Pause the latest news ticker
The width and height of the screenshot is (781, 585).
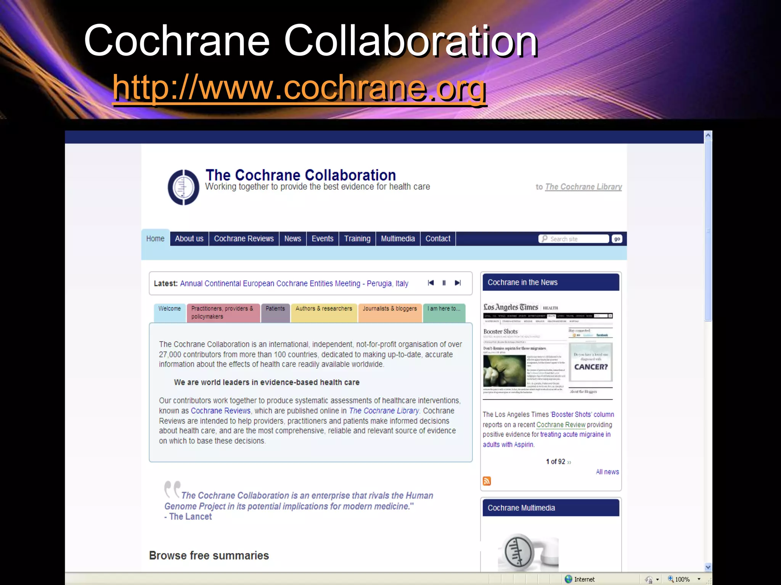tap(444, 283)
